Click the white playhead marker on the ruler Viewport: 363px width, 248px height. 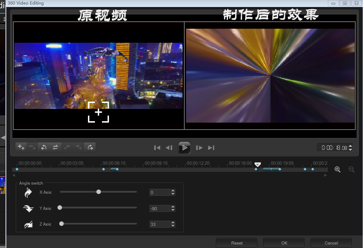[258, 165]
